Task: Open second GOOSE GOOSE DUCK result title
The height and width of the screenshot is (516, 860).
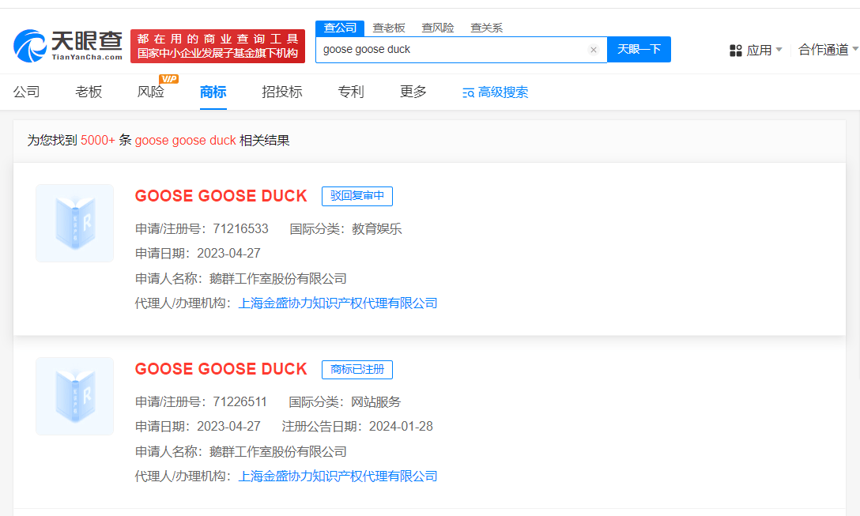Action: pos(221,369)
